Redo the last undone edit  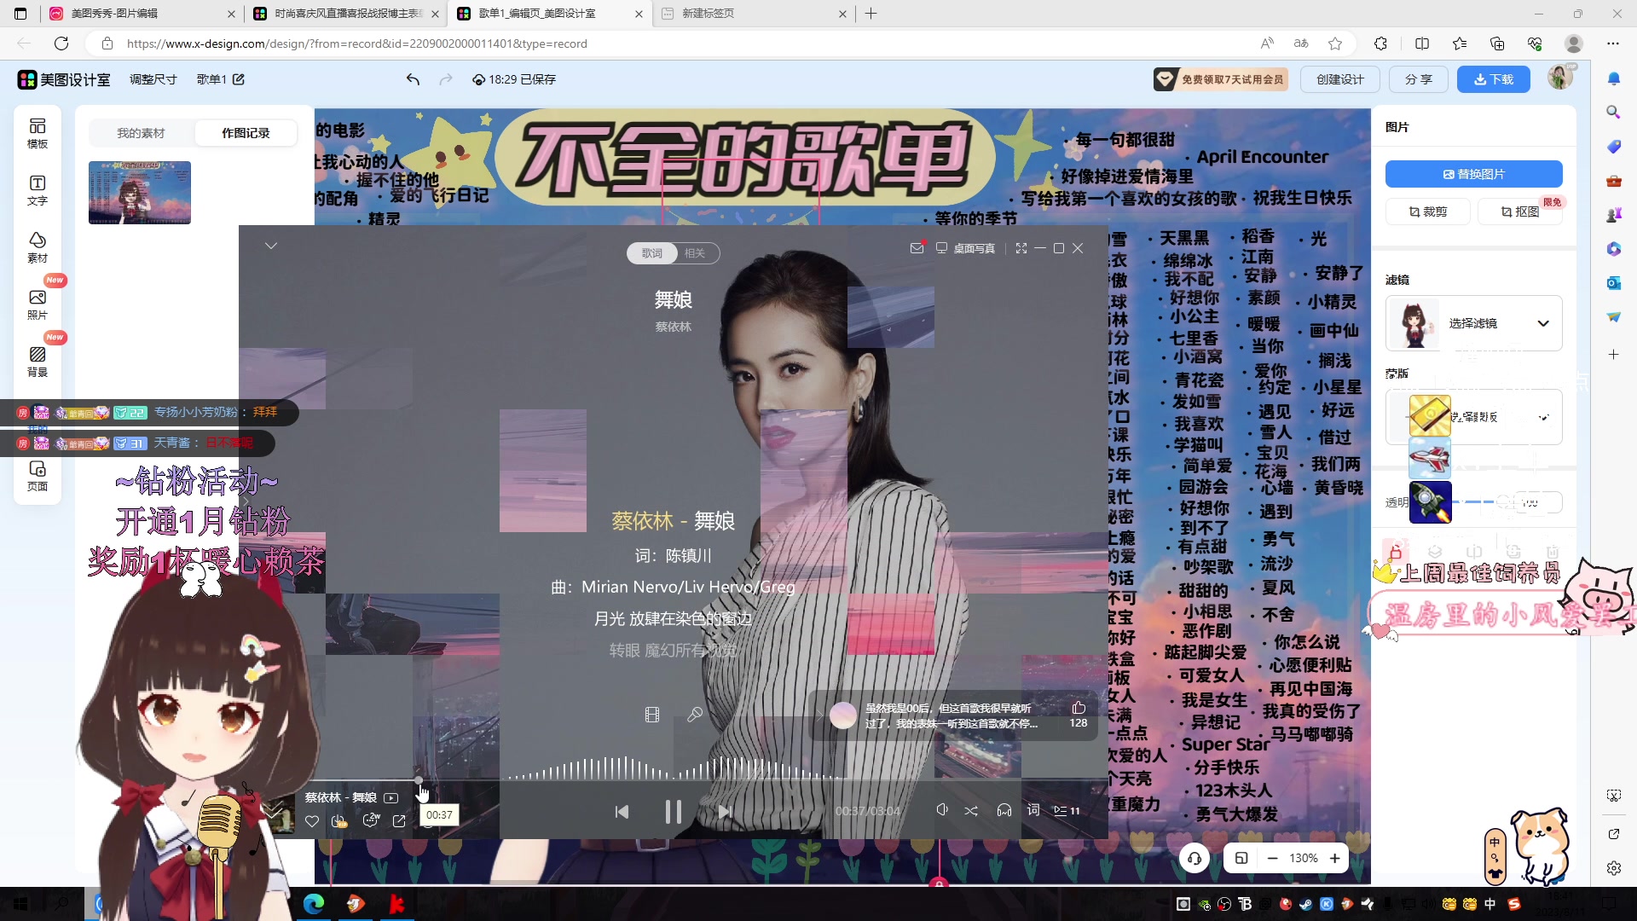click(x=445, y=79)
